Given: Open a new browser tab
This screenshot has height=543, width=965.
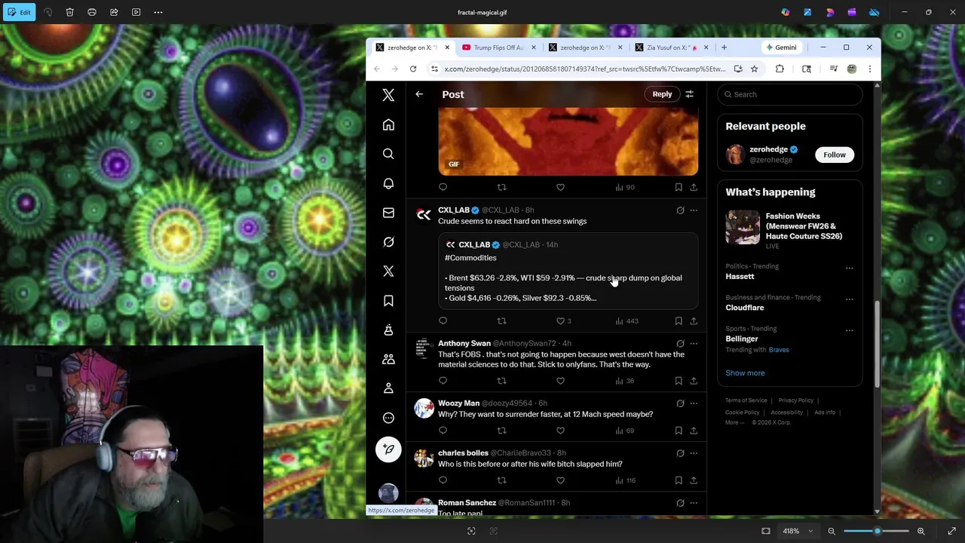Looking at the screenshot, I should [724, 48].
